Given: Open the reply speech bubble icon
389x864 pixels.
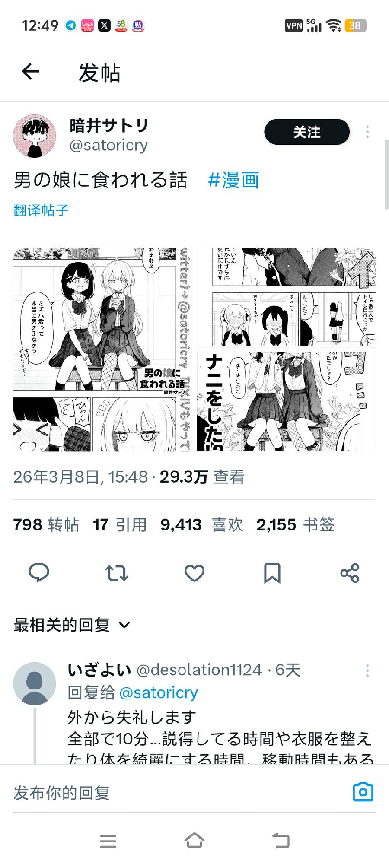Looking at the screenshot, I should (39, 573).
